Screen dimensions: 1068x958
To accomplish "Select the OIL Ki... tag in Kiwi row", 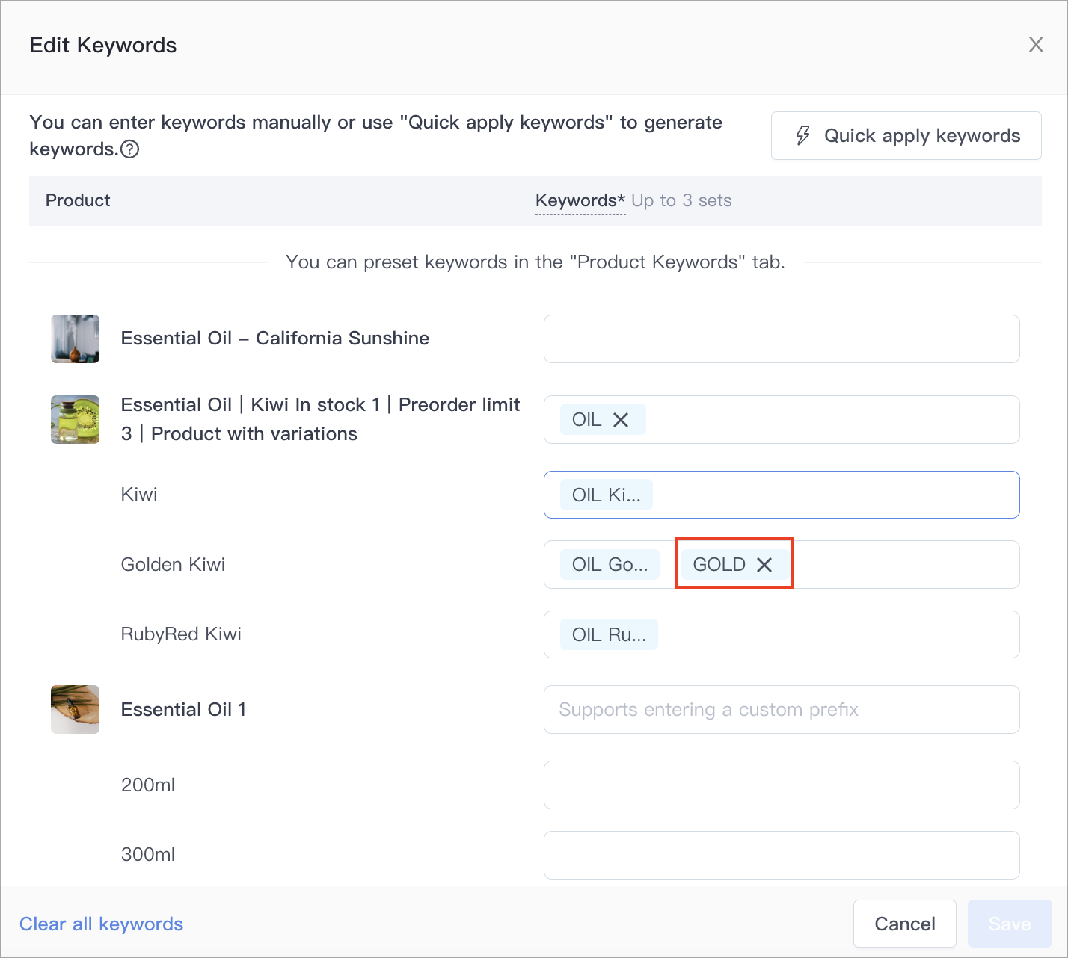I will pyautogui.click(x=606, y=495).
